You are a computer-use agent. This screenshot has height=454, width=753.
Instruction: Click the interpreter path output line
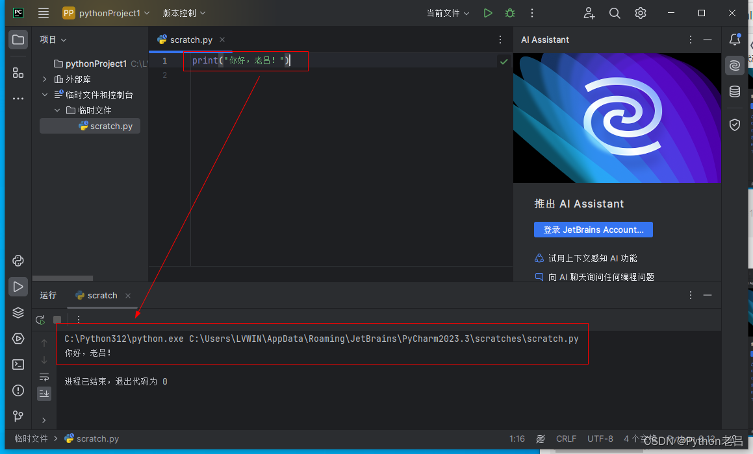(x=321, y=339)
